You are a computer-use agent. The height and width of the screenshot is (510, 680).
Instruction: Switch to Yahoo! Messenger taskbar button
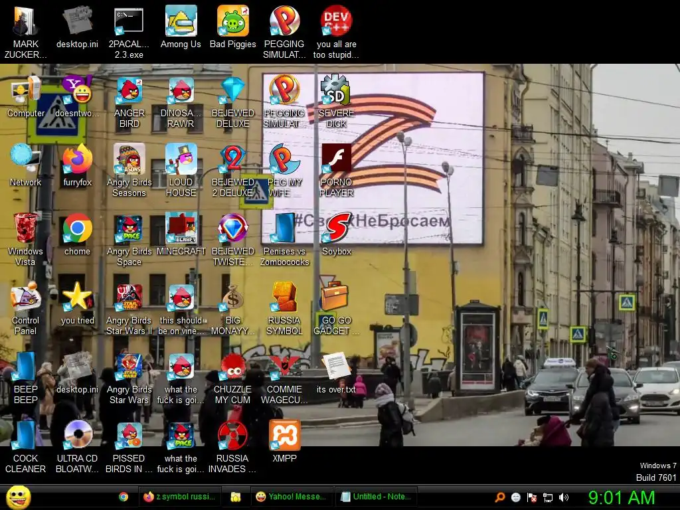291,497
